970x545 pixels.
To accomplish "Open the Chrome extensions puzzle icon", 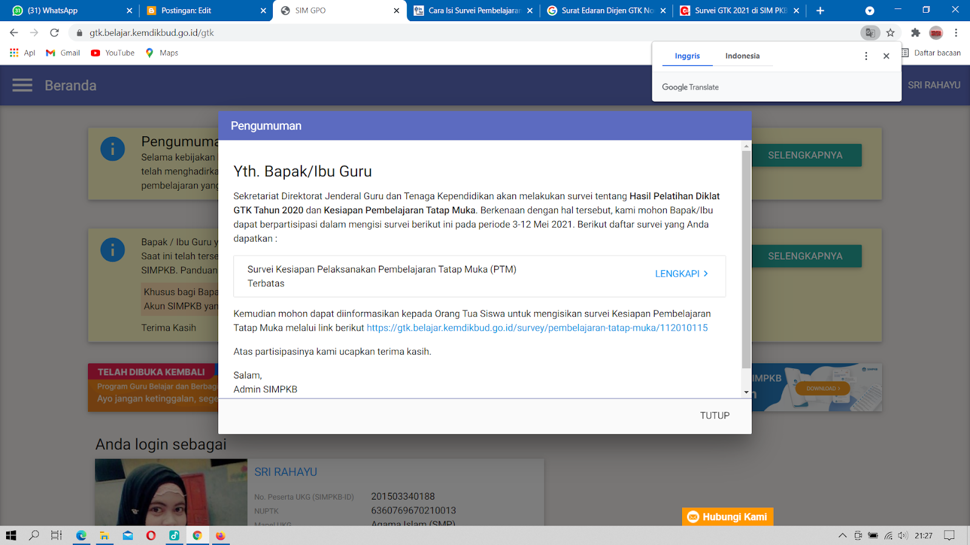I will click(915, 33).
